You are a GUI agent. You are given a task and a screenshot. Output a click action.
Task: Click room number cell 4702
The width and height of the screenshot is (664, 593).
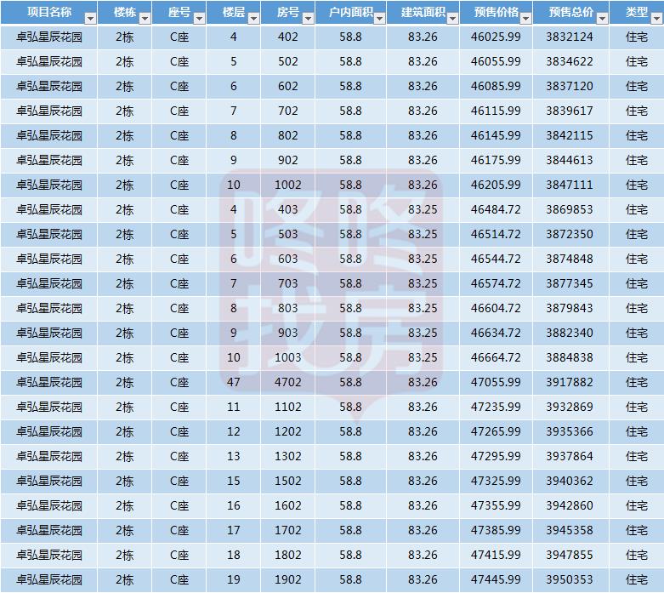pyautogui.click(x=288, y=382)
